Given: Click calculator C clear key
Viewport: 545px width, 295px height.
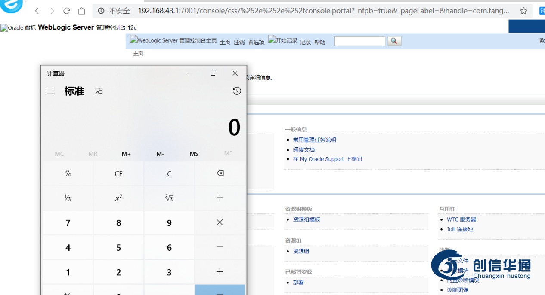Looking at the screenshot, I should (x=169, y=173).
